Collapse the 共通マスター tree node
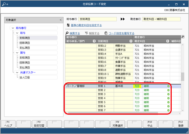 [x=17, y=72]
